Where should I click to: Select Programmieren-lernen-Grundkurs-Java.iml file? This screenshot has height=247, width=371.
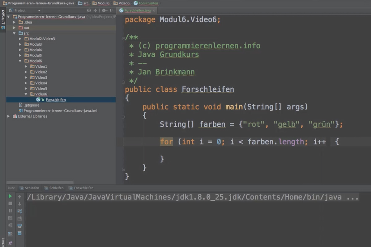[x=61, y=111]
